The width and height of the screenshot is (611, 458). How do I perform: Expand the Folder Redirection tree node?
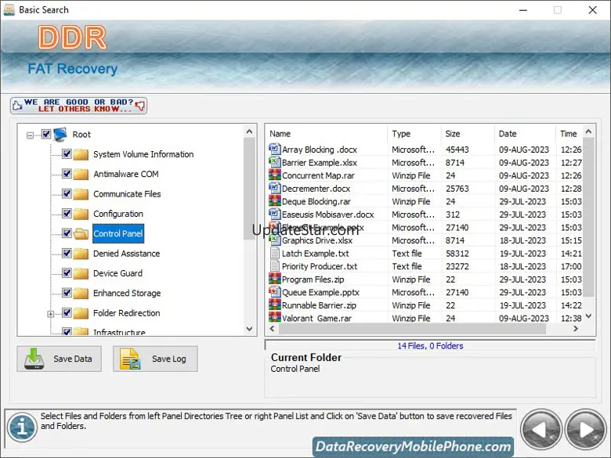tap(51, 314)
